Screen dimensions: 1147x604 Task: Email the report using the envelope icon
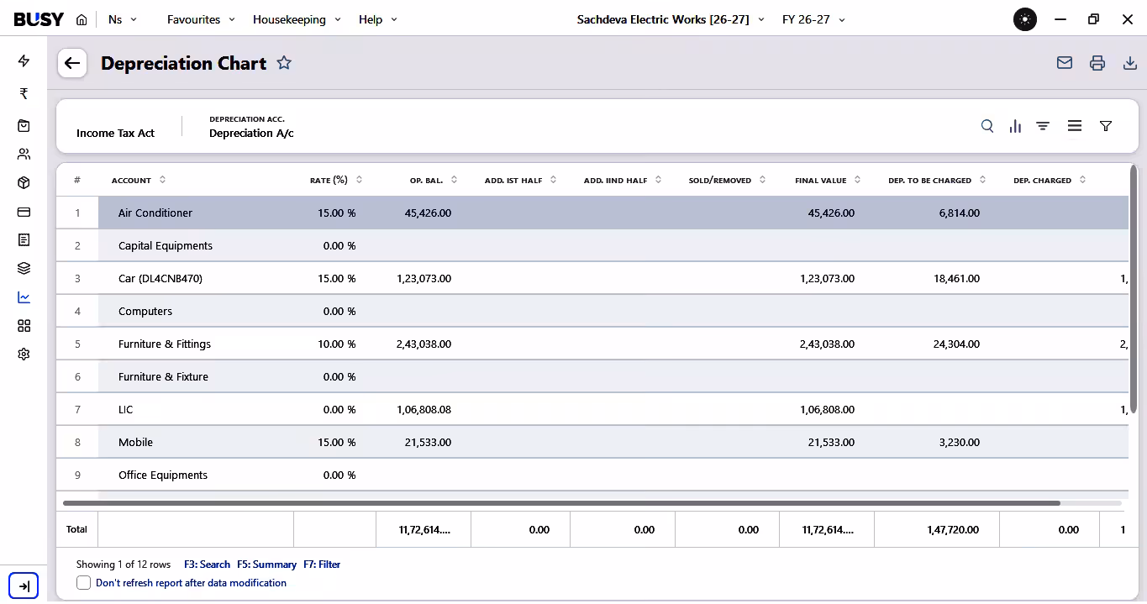(1065, 63)
